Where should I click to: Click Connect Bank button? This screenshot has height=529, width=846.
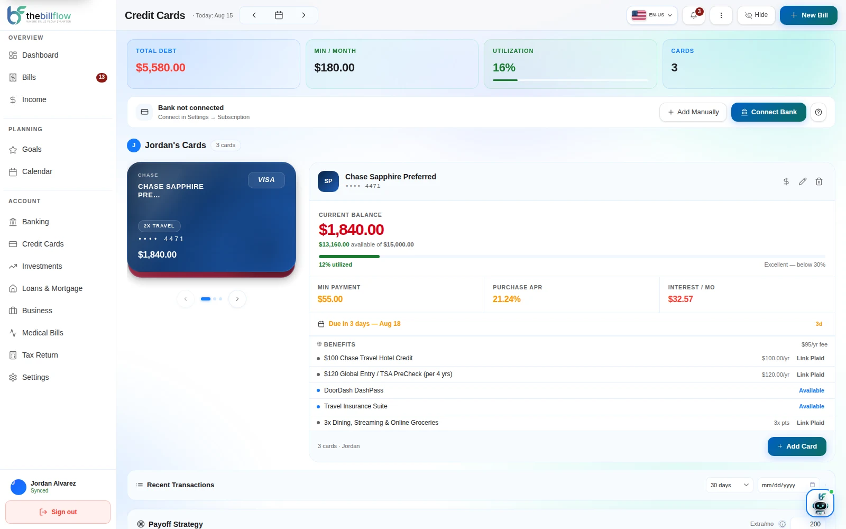[x=769, y=112]
